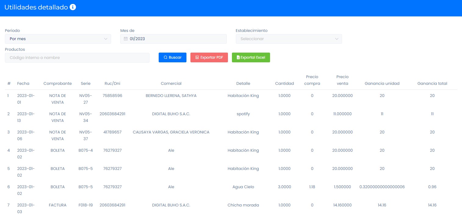Select the BERNEDO LLERENA, SATHYA row cell

[x=171, y=96]
